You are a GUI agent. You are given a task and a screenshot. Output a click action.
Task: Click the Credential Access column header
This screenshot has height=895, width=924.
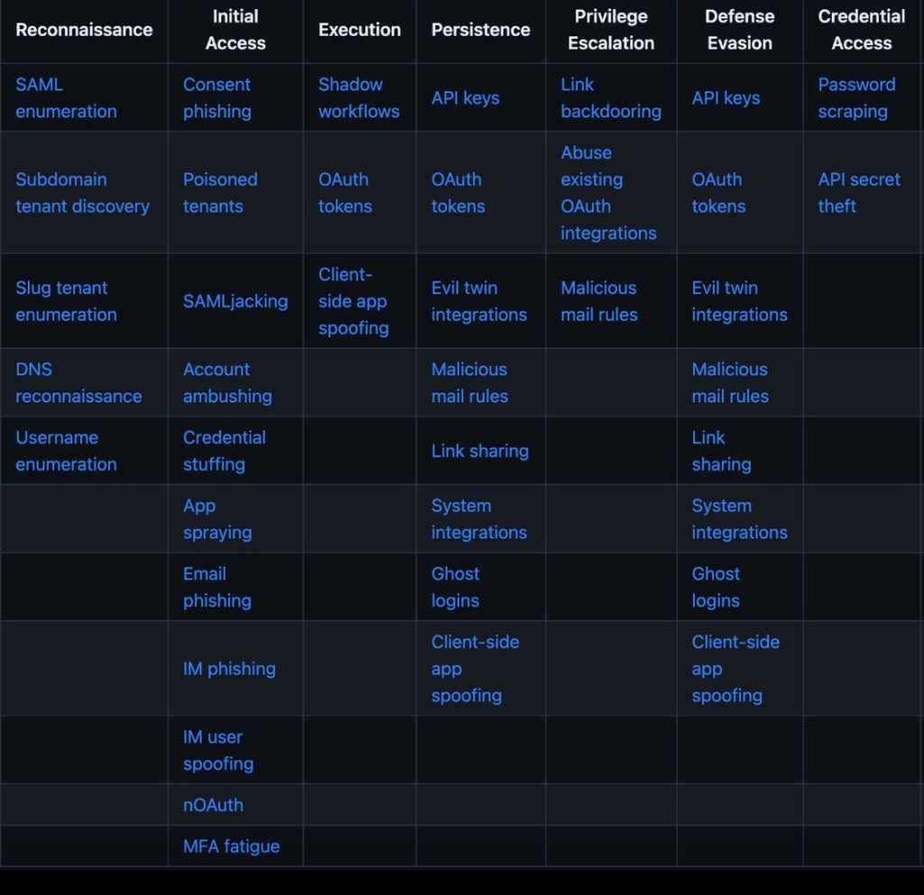click(862, 30)
